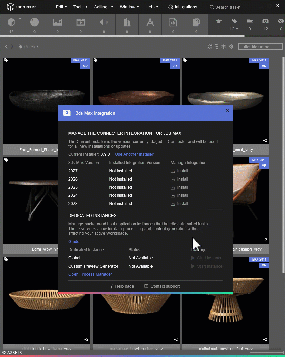Start instance for Custom Preview Generator

(x=207, y=266)
